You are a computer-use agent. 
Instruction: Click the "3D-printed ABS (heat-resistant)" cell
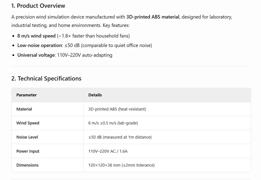tap(117, 109)
